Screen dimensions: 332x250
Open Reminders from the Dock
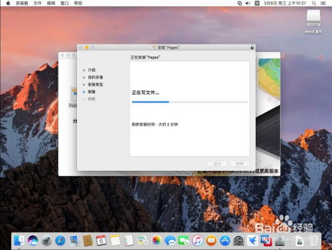129,241
